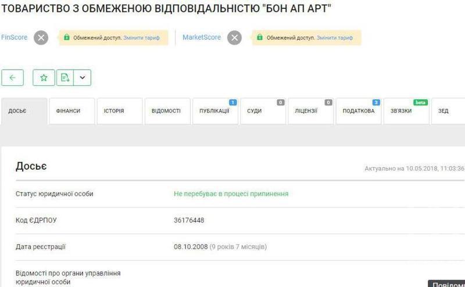Image resolution: width=465 pixels, height=287 pixels.
Task: Click the 'Дата реєстрації' label
Action: tap(40, 247)
